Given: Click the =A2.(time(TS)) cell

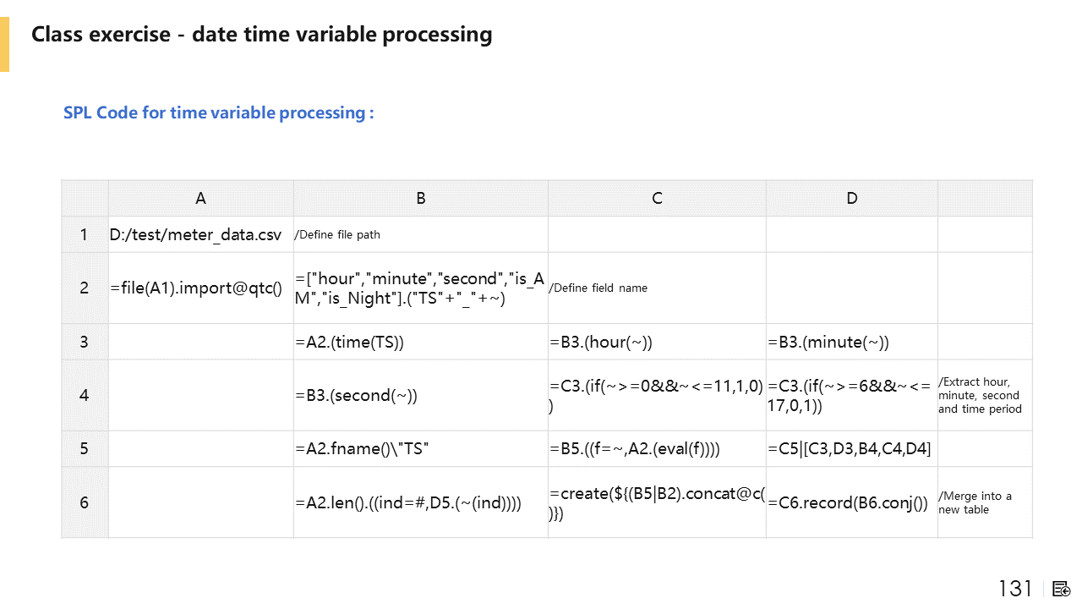Looking at the screenshot, I should (350, 343).
